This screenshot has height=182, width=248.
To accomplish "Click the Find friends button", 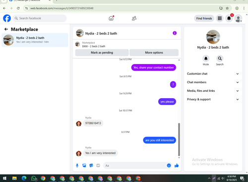I will tap(204, 18).
